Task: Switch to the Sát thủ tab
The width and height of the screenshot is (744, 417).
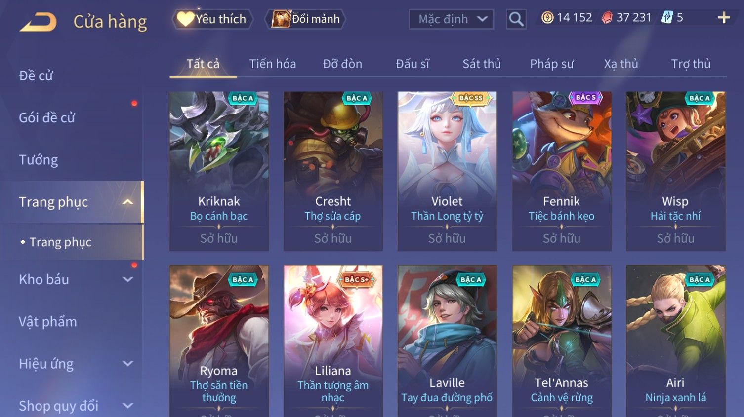Action: pos(482,64)
